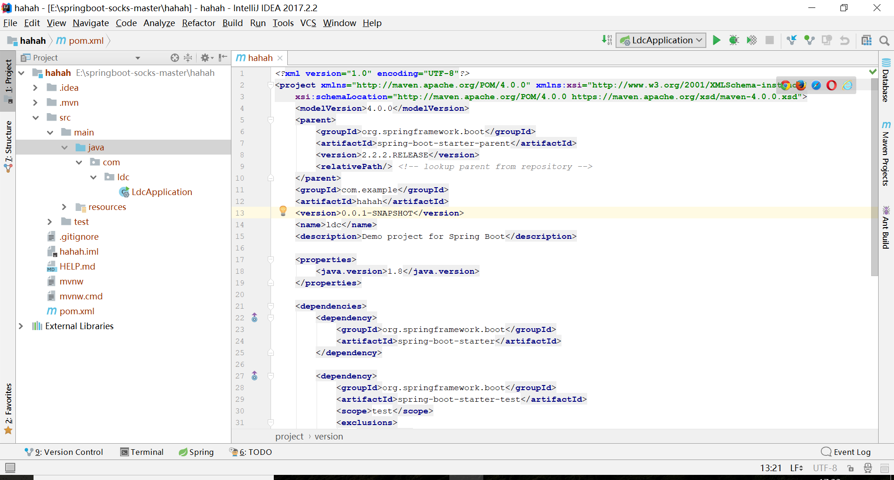Open the Navigate menu
894x480 pixels.
pos(91,23)
